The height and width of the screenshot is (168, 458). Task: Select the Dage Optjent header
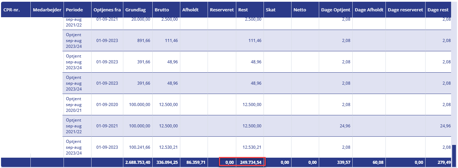coord(336,10)
